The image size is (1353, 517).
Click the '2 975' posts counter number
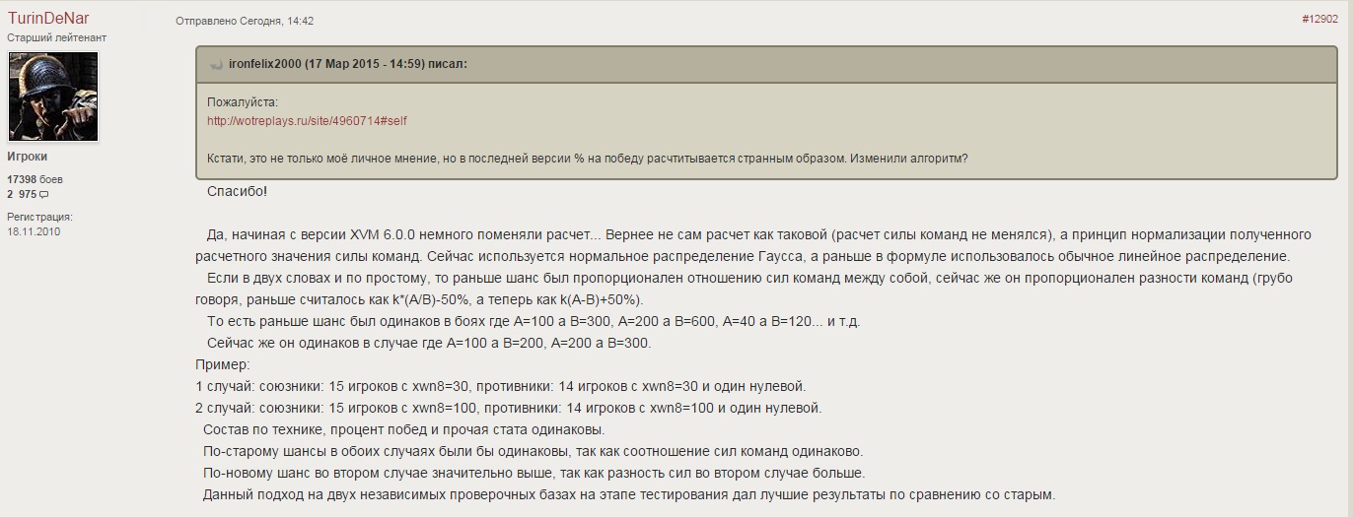tap(22, 195)
